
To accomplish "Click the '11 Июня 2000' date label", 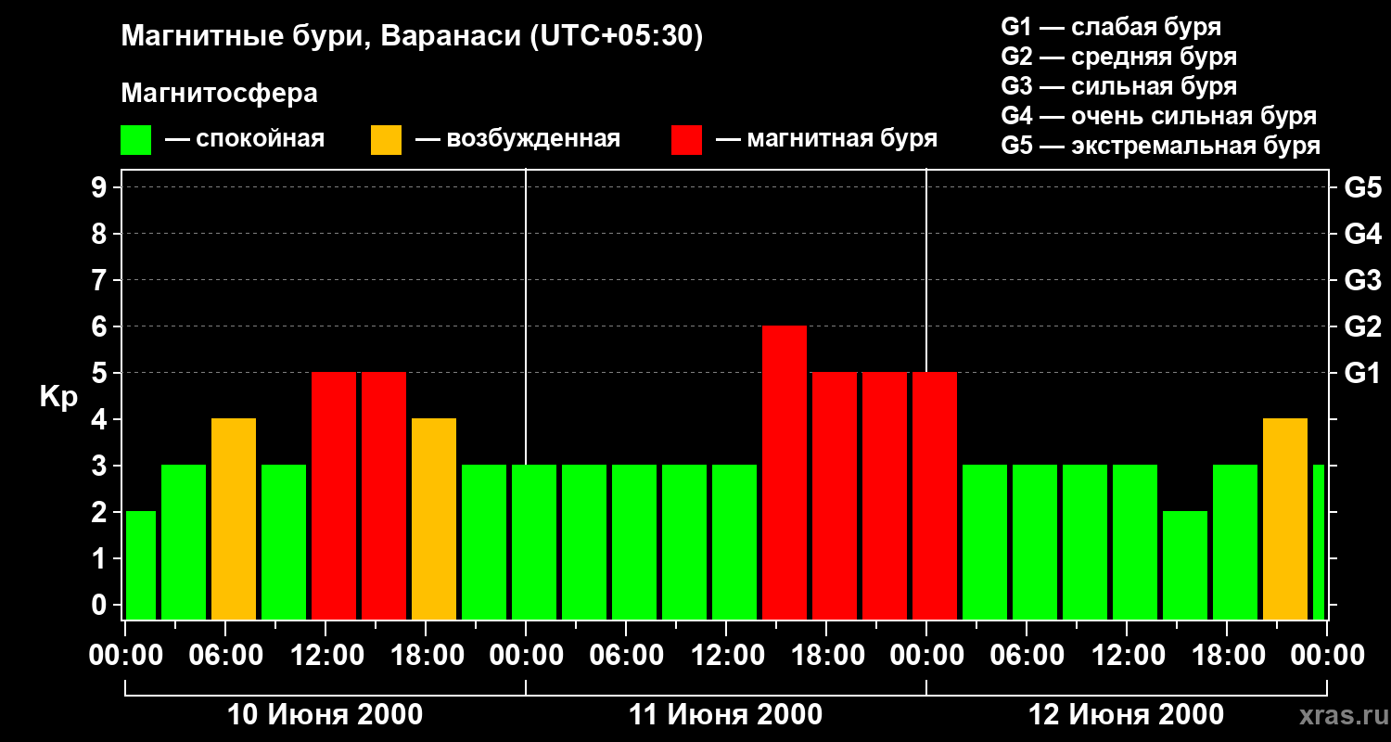I will click(x=726, y=715).
